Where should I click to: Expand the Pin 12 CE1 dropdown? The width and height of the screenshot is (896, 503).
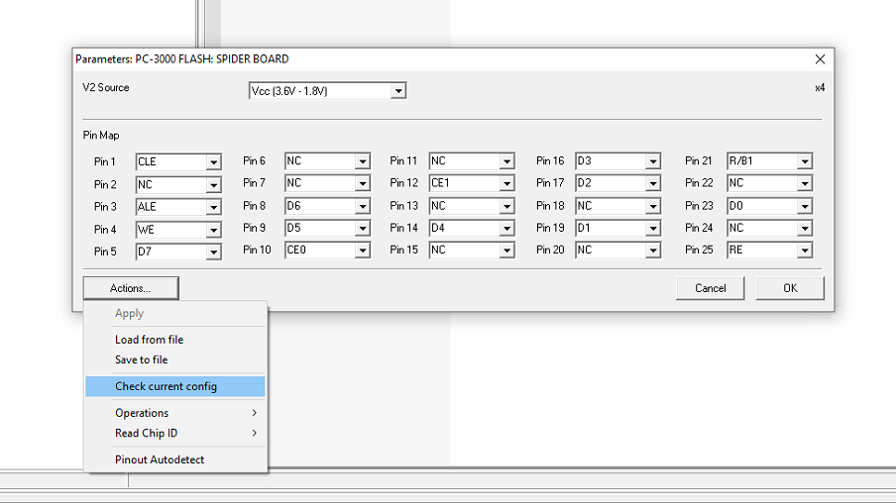coord(506,184)
